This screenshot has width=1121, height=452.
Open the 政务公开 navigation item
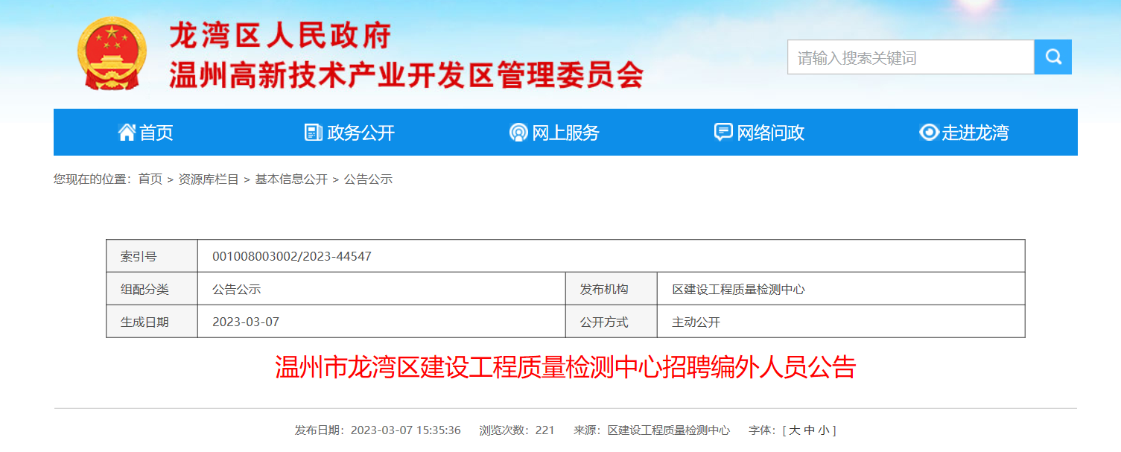tap(350, 133)
